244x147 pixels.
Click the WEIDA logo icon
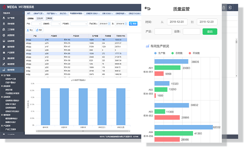point(4,7)
